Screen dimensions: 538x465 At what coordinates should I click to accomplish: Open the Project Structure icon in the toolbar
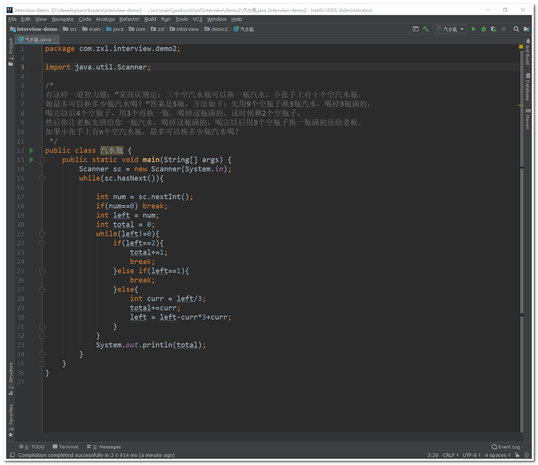[x=526, y=29]
